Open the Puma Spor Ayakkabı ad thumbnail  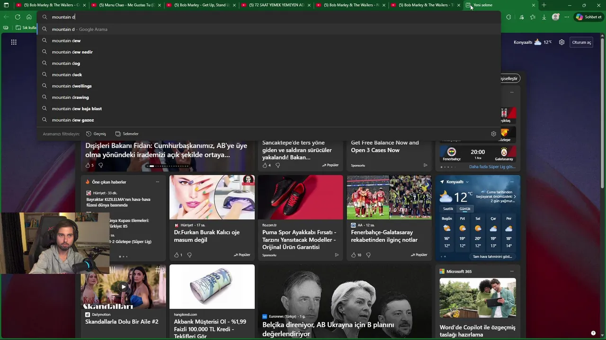(x=300, y=197)
